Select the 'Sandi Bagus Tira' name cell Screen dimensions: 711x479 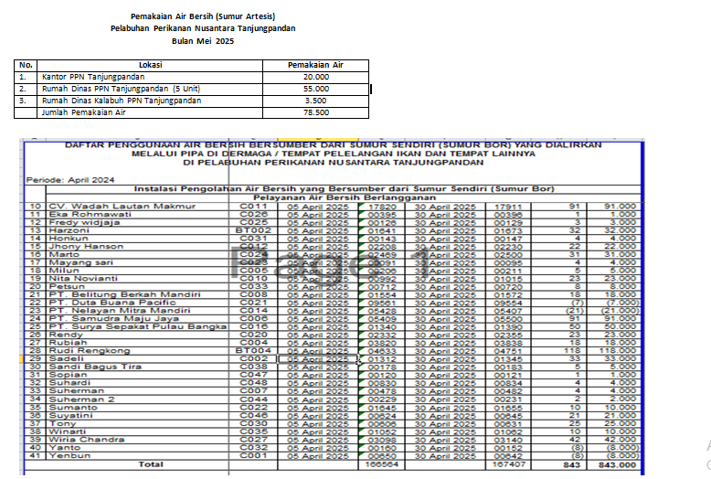pyautogui.click(x=138, y=367)
